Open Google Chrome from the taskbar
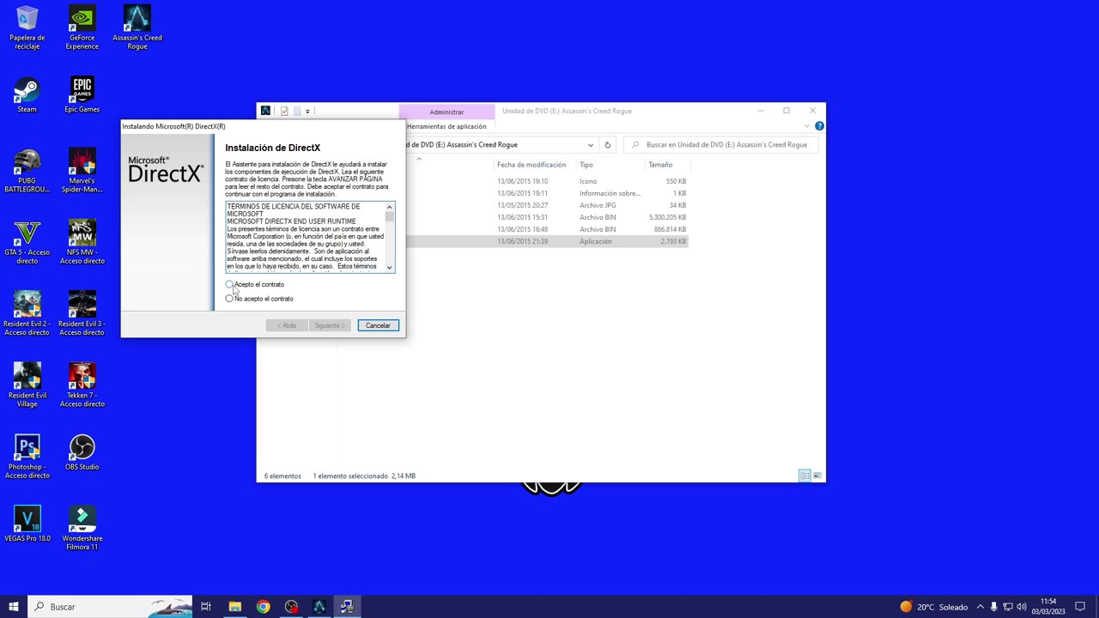 [263, 607]
